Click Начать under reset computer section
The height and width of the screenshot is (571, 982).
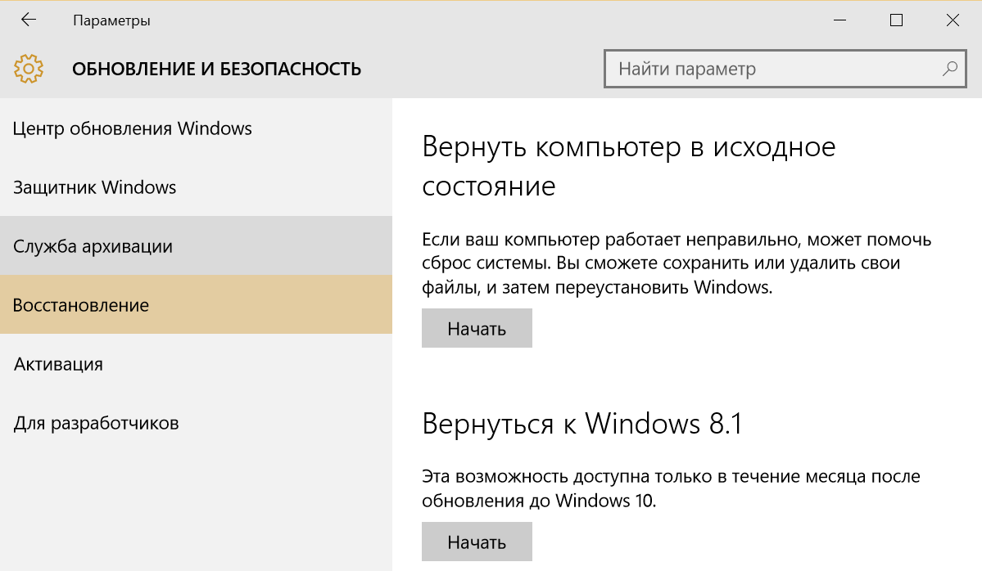(x=477, y=328)
